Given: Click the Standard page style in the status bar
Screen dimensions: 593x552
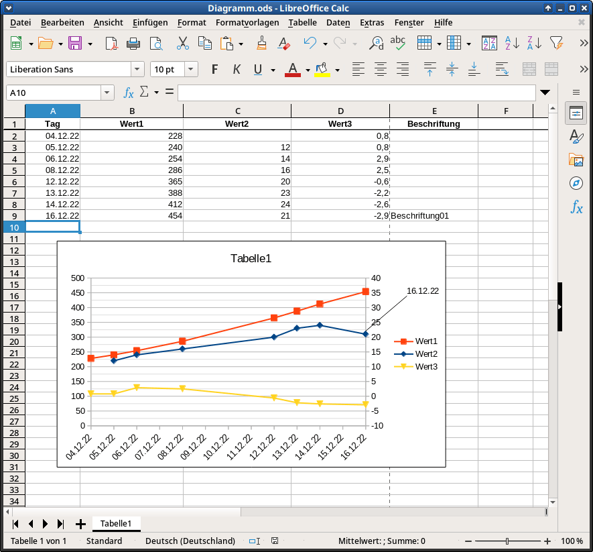Looking at the screenshot, I should click(104, 541).
